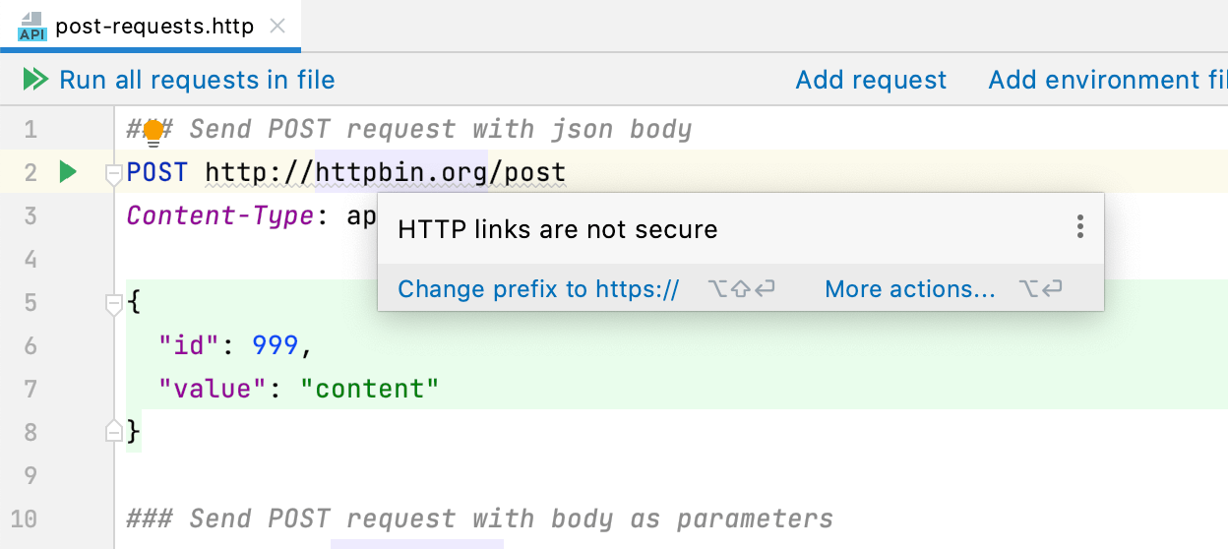This screenshot has height=549, width=1228.
Task: Click the green run request gutter icon
Action: [67, 172]
